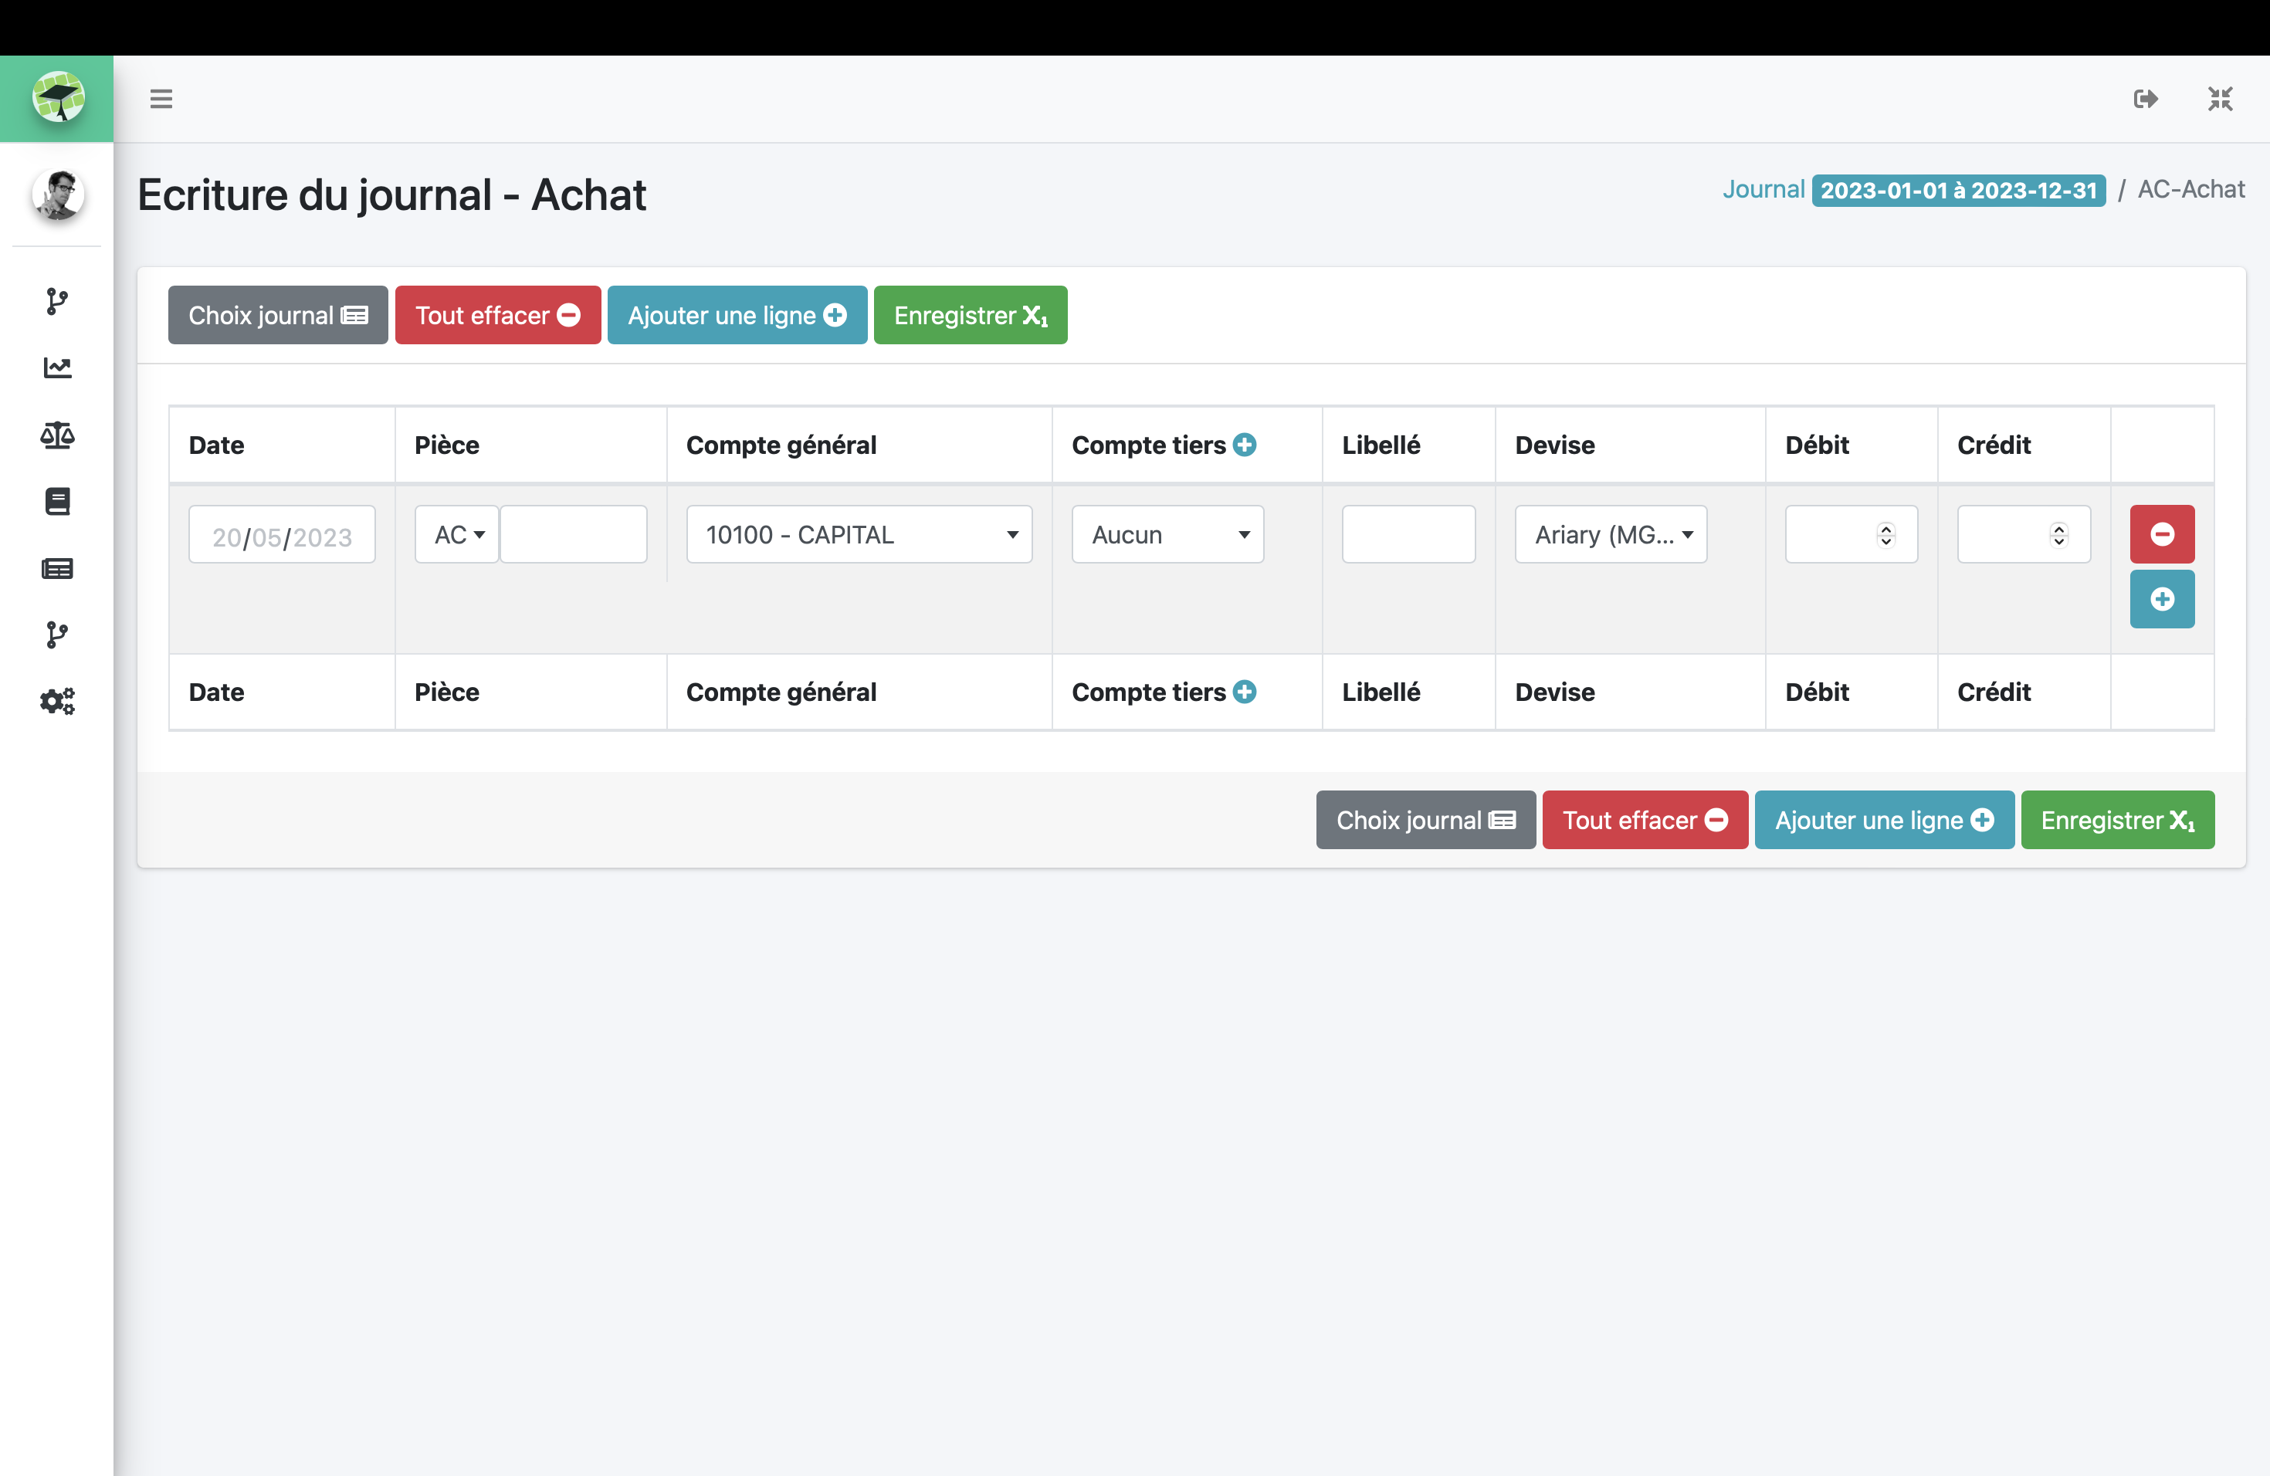Open the balance scale sidebar icon
Viewport: 2270px width, 1476px height.
tap(57, 435)
